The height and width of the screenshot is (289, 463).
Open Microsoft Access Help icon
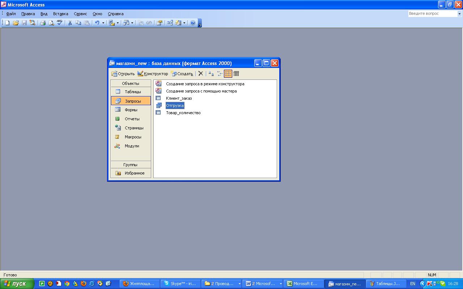[x=193, y=23]
